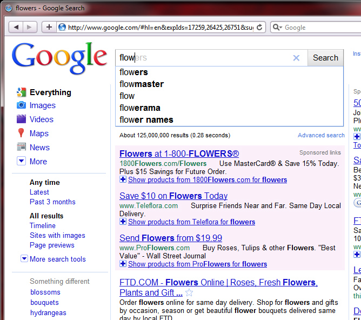
Task: Search for blossoms instead
Action: click(x=45, y=292)
